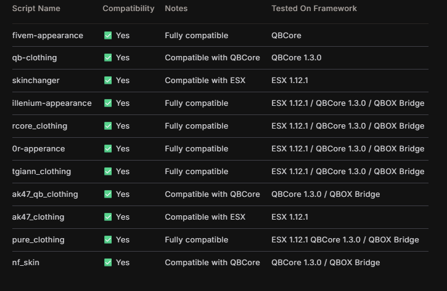Click QBCore 1.3.0 cell for qb-clothing
Image resolution: width=447 pixels, height=291 pixels.
[x=297, y=58]
